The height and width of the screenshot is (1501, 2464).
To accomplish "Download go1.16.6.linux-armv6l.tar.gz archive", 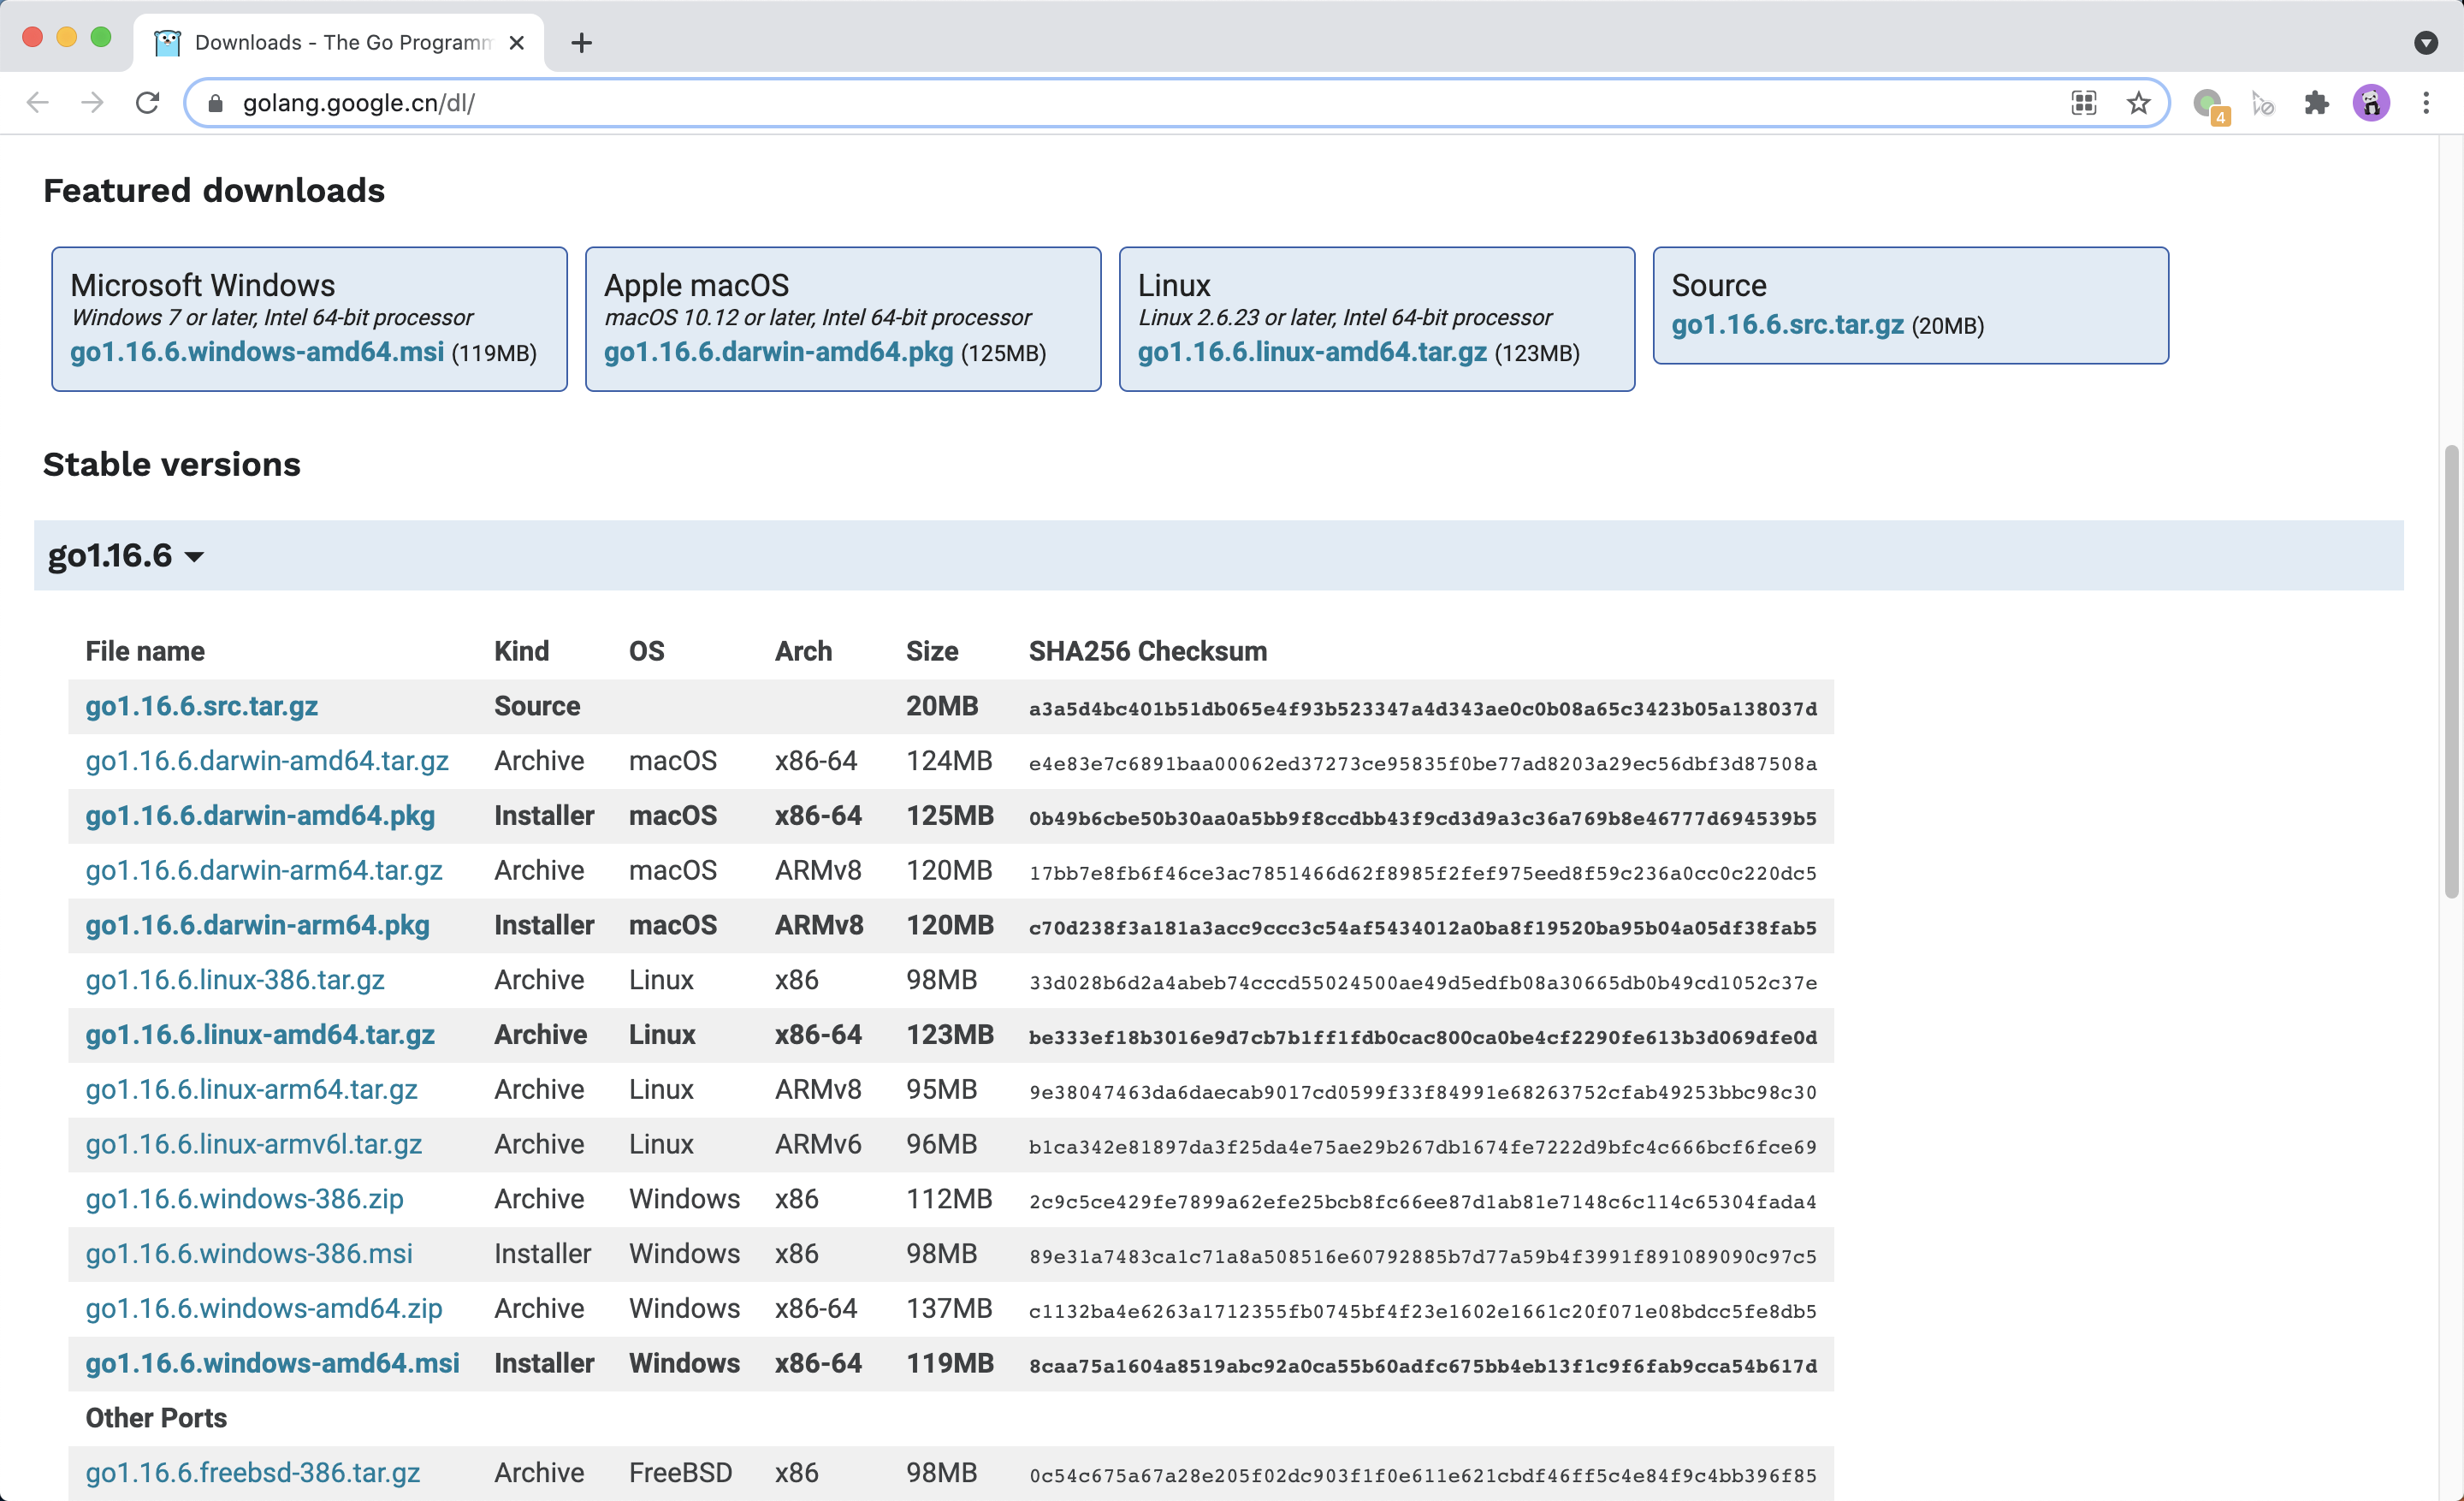I will [x=254, y=1144].
